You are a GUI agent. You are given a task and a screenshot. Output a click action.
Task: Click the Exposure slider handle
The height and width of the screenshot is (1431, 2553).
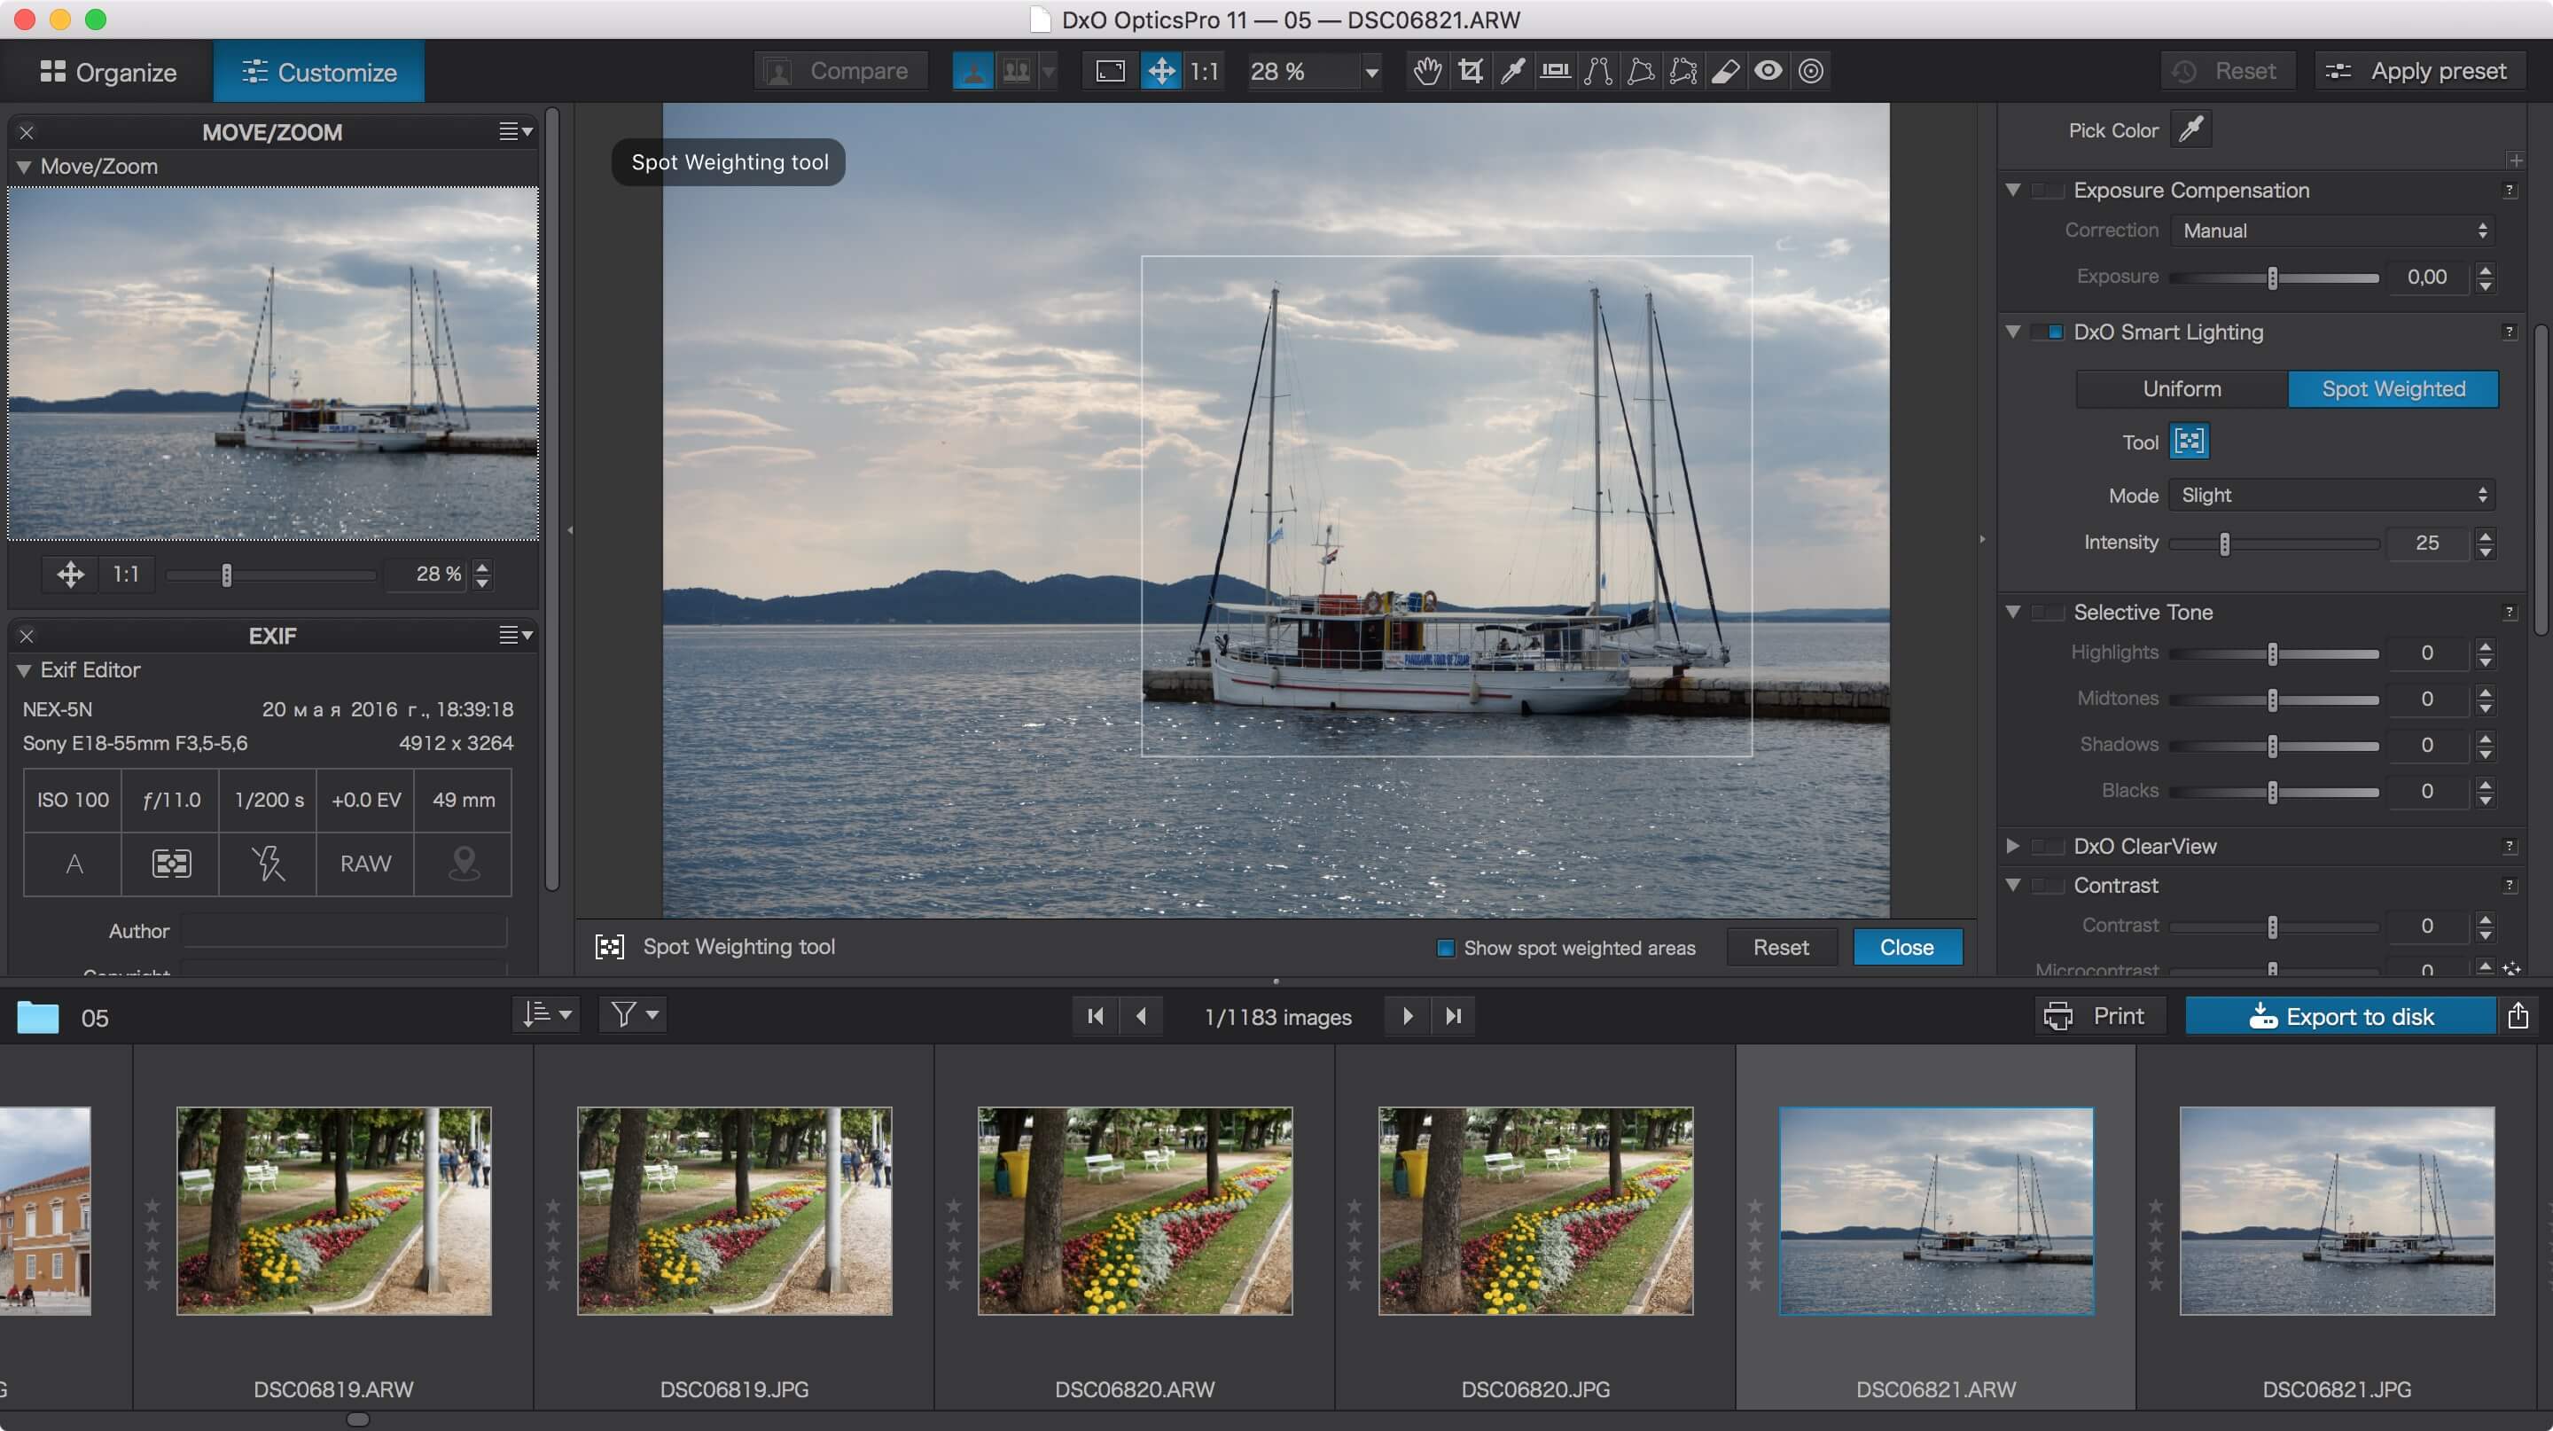[2273, 278]
